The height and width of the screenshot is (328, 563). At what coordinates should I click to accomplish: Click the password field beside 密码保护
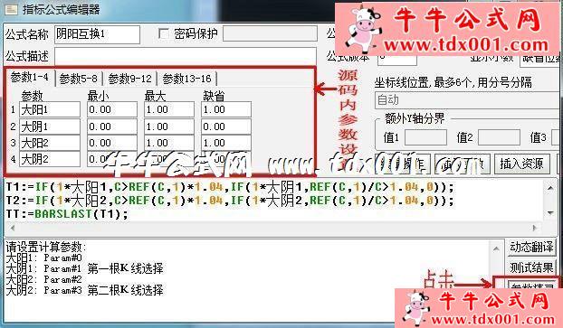click(270, 33)
